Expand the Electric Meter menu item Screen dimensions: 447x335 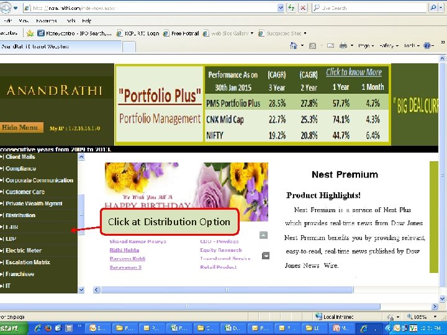[x=24, y=251]
